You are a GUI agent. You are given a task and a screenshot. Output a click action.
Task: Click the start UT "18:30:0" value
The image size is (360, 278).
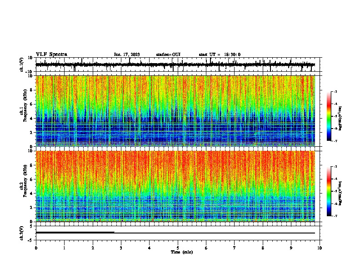(x=232, y=55)
